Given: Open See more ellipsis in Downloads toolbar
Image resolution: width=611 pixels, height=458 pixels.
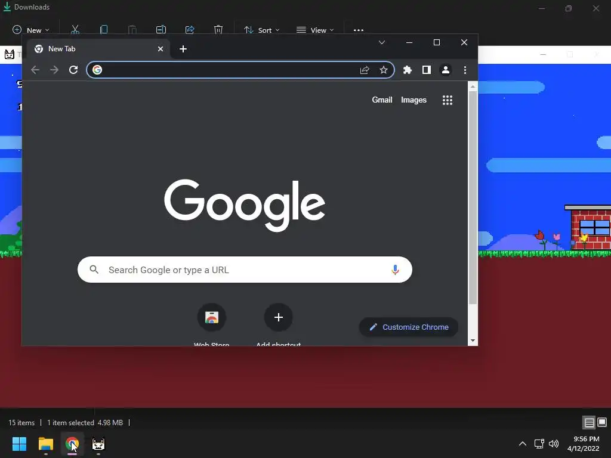Looking at the screenshot, I should pyautogui.click(x=359, y=30).
